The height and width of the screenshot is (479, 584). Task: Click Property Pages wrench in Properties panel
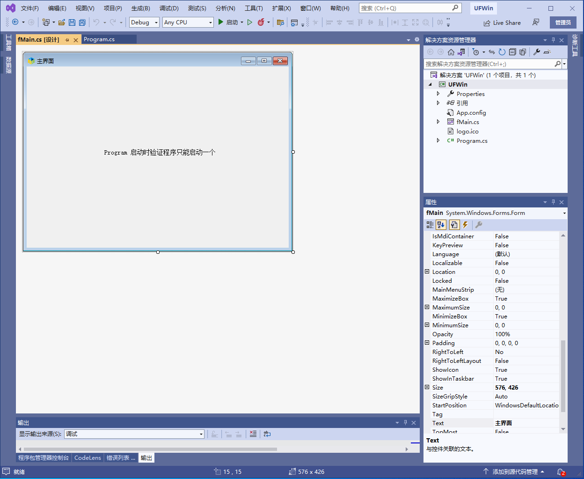(479, 225)
